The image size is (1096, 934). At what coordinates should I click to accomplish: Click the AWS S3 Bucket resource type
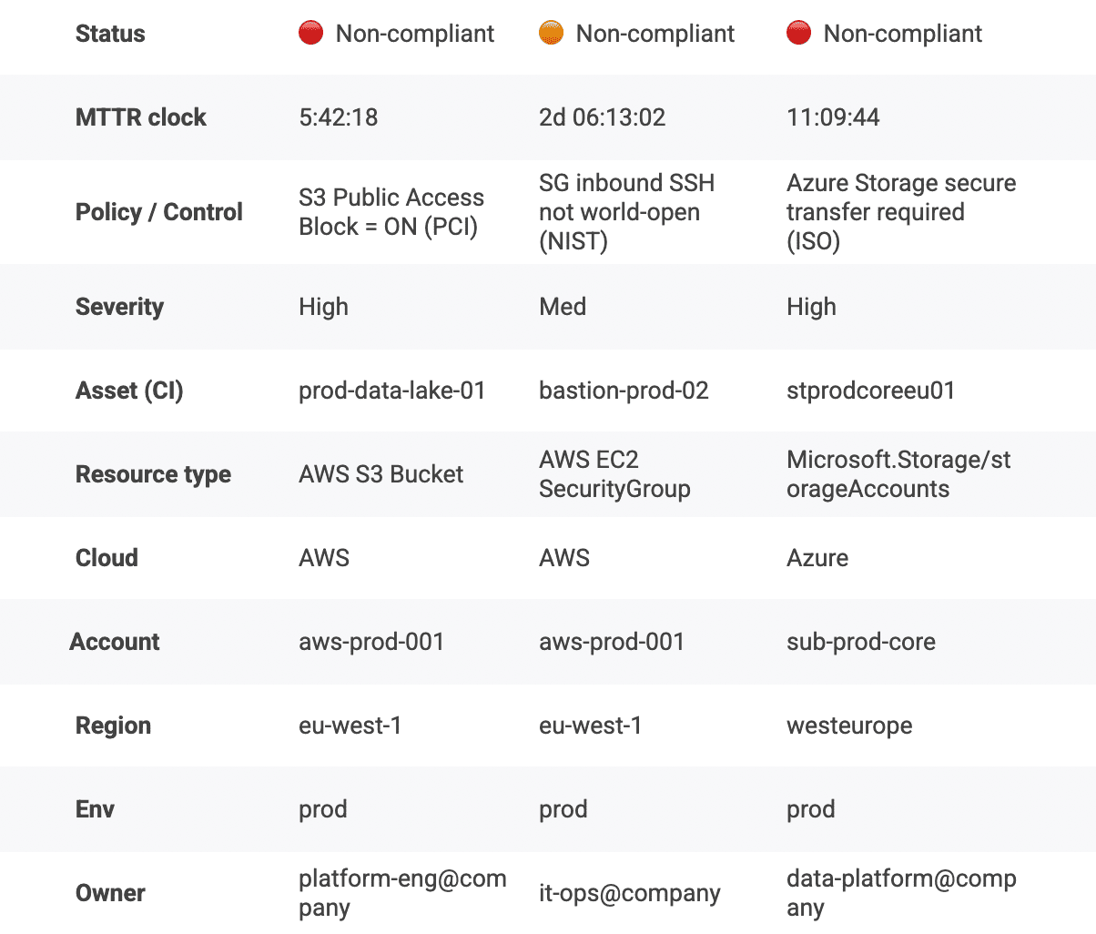point(381,474)
